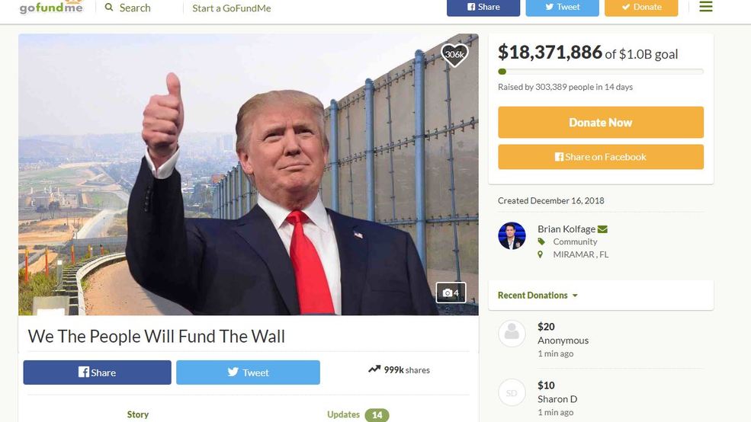
Task: Click Share on Facebook button
Action: click(x=601, y=157)
